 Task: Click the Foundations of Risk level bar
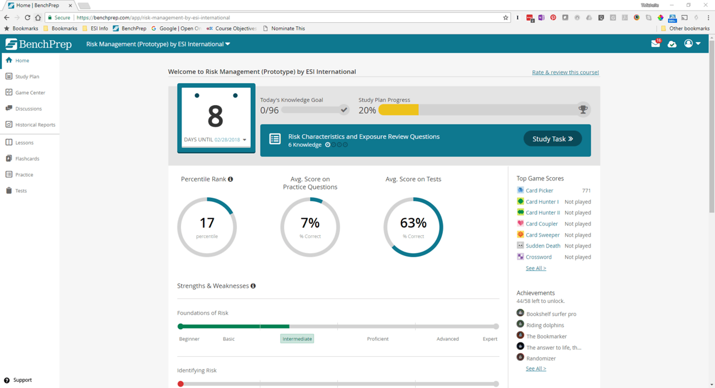click(x=338, y=327)
